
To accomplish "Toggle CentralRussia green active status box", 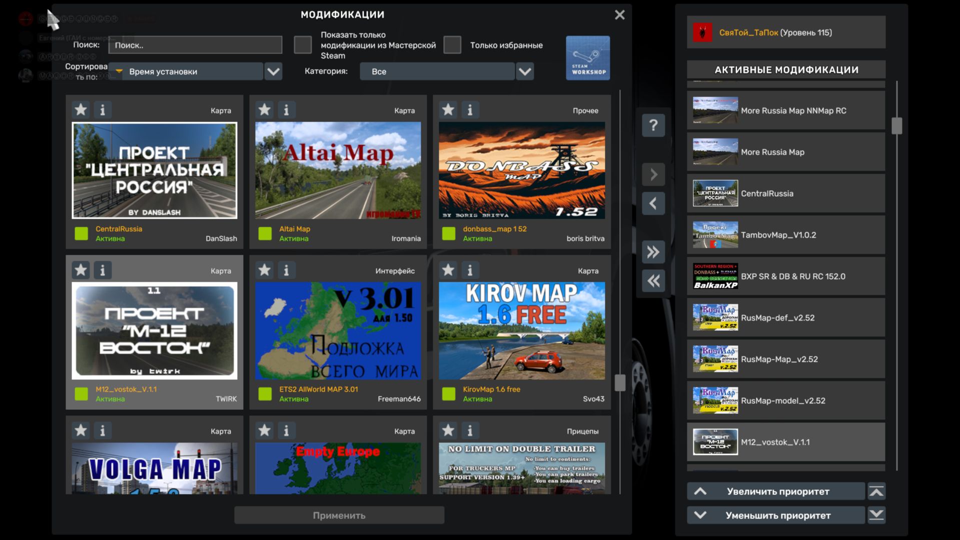I will [x=81, y=234].
